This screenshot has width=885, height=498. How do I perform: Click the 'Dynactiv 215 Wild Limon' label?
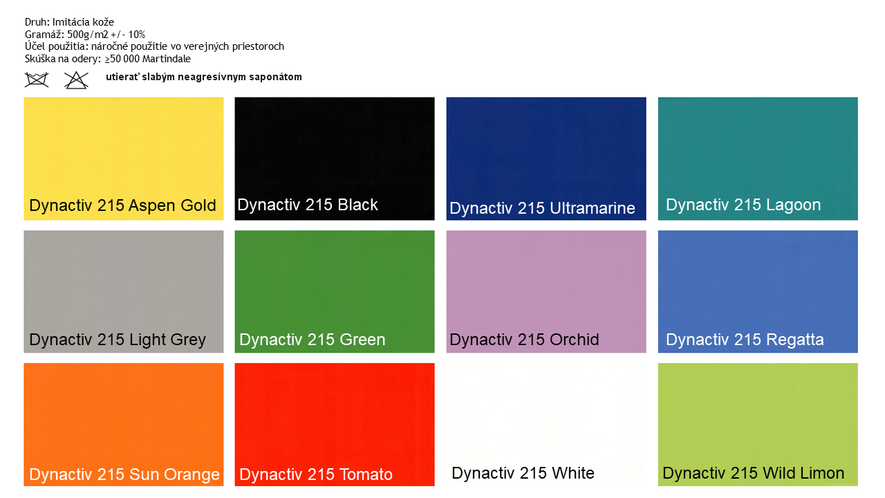754,473
